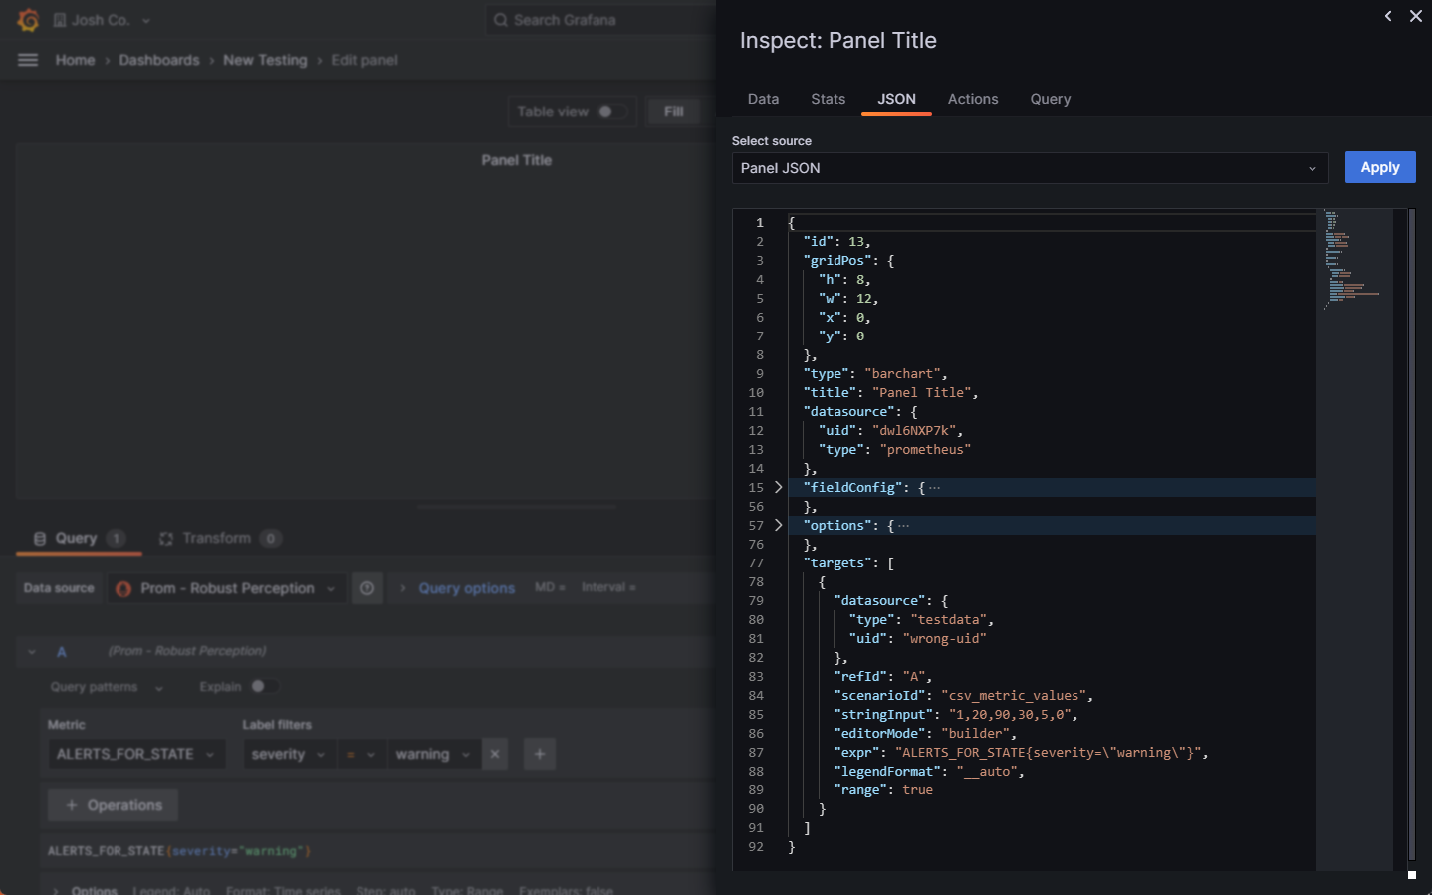Expand the collapsed fieldConfig section on line 15
This screenshot has height=895, width=1432.
pyautogui.click(x=778, y=487)
